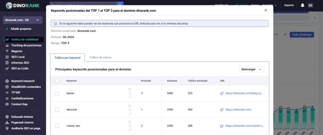Open the Descargar dropdown

(x=251, y=69)
